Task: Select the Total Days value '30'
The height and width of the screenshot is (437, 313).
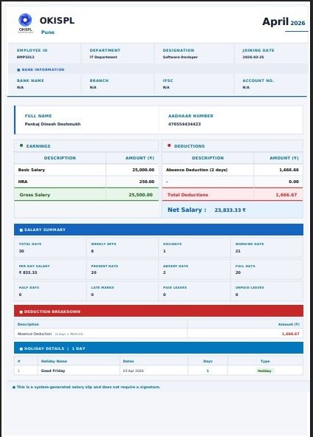Action: coord(21,251)
